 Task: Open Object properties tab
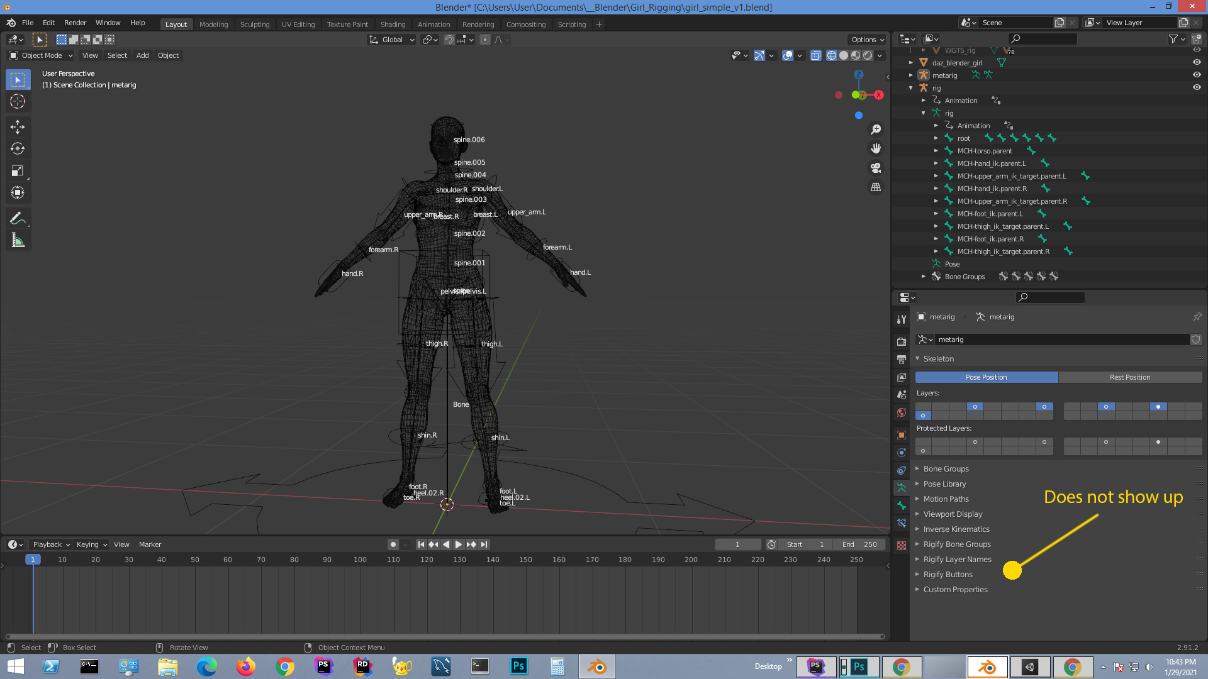[902, 435]
